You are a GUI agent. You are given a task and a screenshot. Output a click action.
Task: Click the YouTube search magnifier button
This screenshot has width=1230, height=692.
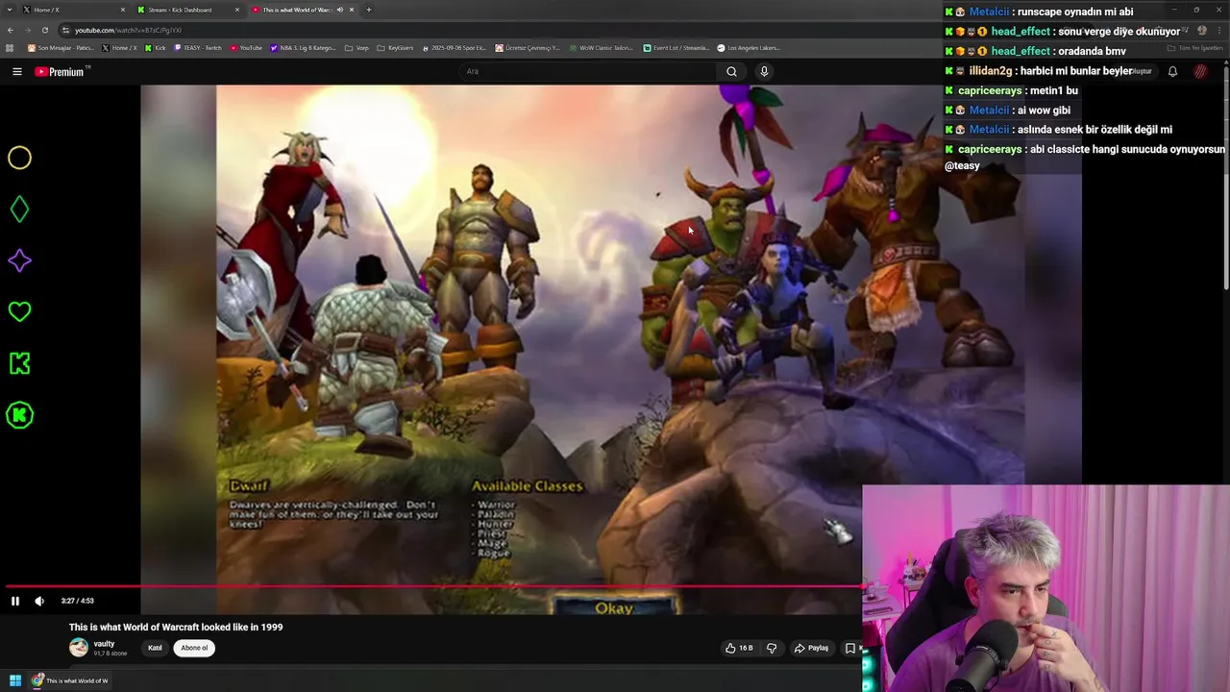(x=731, y=71)
